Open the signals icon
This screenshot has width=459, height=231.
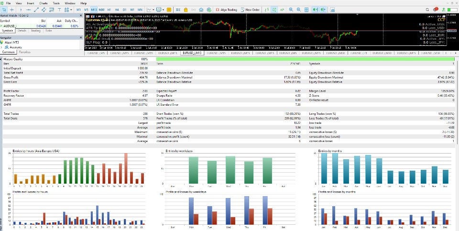tap(194, 10)
